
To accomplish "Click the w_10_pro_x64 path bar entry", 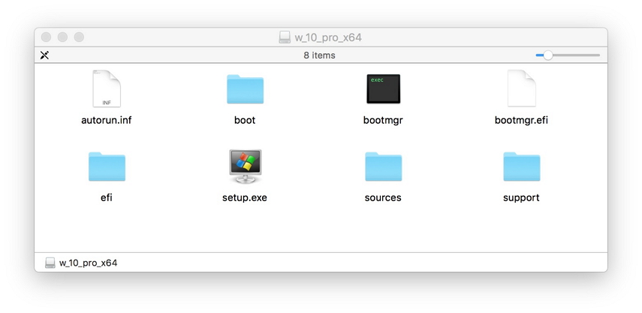I will [81, 263].
